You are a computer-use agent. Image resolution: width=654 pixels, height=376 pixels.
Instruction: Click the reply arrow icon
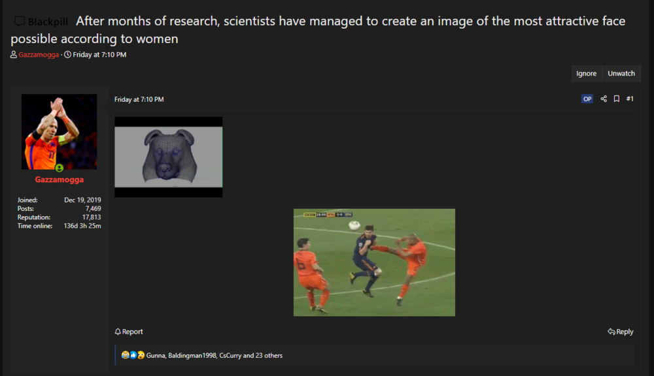611,332
